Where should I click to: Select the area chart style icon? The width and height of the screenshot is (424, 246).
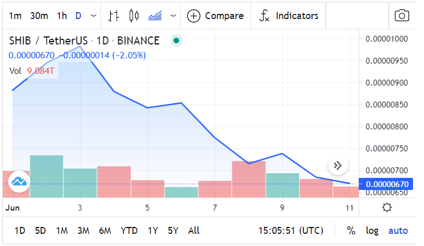[155, 16]
